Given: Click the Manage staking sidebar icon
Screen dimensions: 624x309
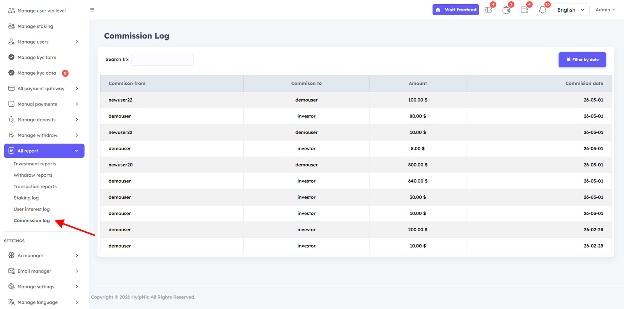Looking at the screenshot, I should pyautogui.click(x=11, y=26).
